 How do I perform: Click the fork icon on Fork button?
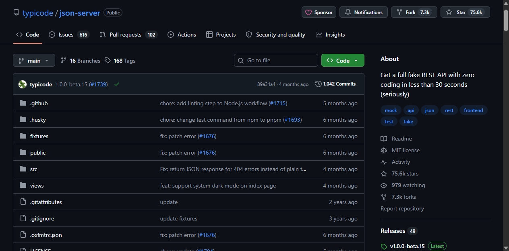coord(399,12)
